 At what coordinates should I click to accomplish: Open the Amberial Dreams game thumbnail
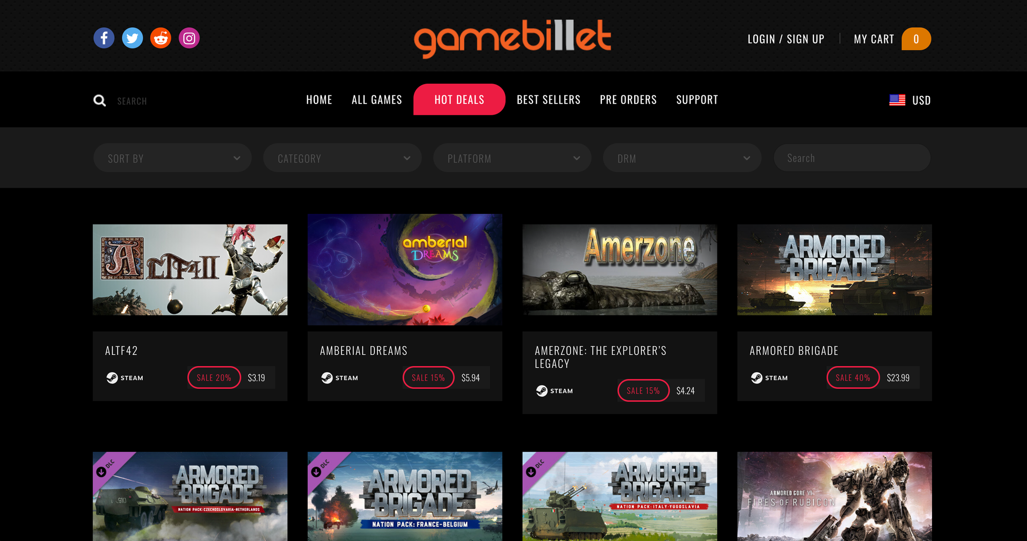pyautogui.click(x=405, y=270)
